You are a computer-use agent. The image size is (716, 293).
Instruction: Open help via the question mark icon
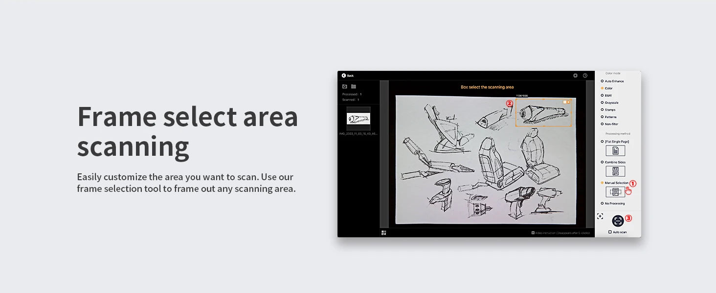point(585,76)
